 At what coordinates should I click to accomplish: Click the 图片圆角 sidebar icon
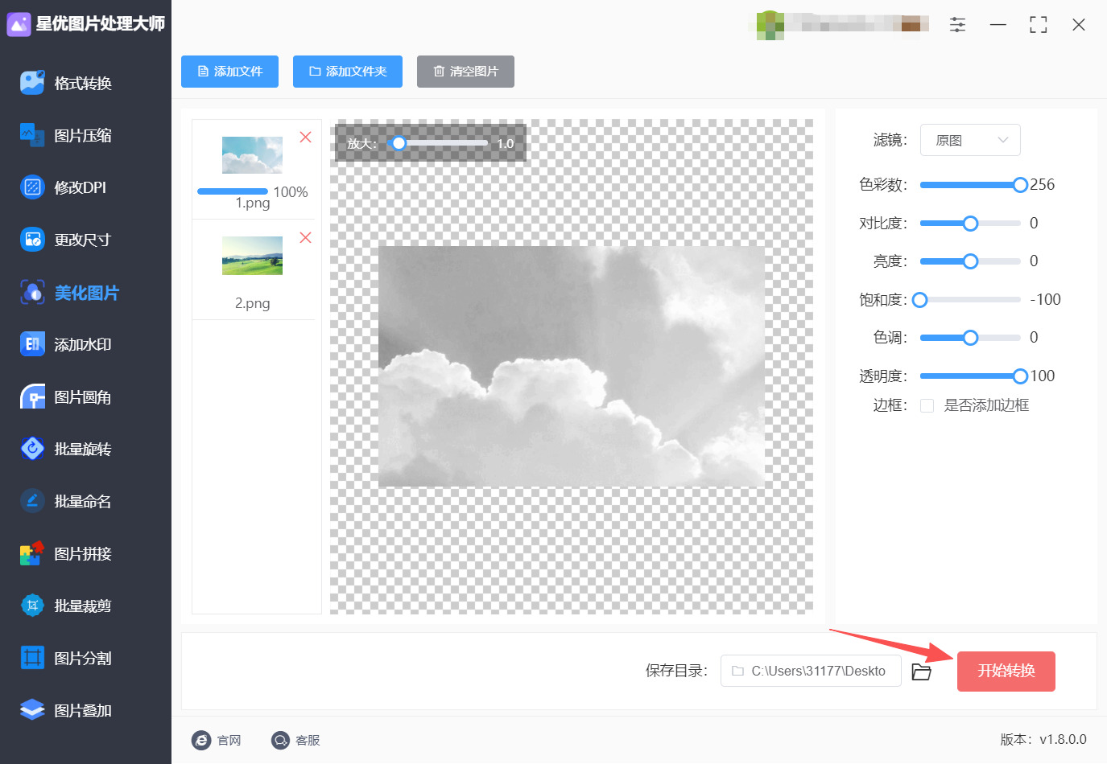pyautogui.click(x=32, y=396)
